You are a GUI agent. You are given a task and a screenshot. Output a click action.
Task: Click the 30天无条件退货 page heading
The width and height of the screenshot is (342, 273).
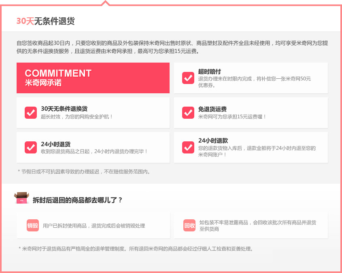point(46,21)
